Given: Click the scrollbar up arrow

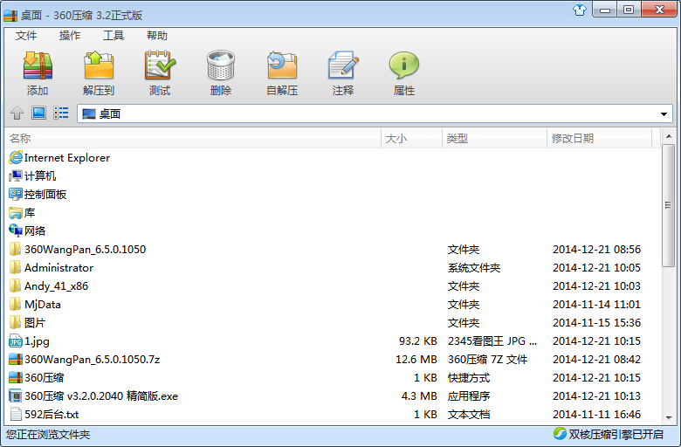Looking at the screenshot, I should point(669,136).
